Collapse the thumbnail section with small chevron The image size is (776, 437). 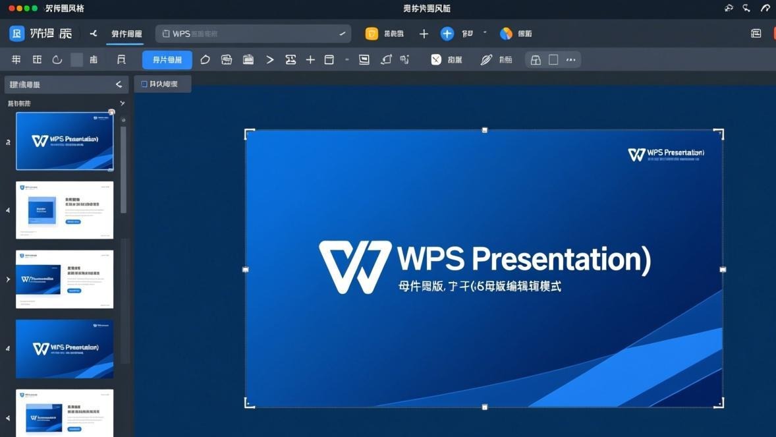(x=123, y=103)
